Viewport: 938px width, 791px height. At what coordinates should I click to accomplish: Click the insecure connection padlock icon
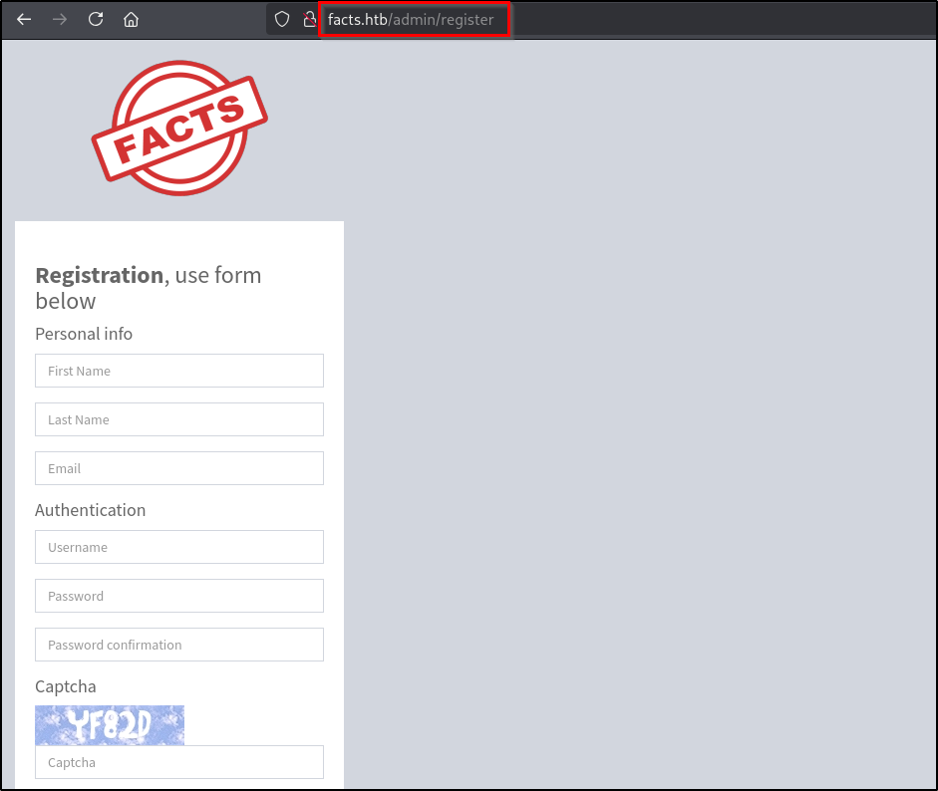coord(309,20)
